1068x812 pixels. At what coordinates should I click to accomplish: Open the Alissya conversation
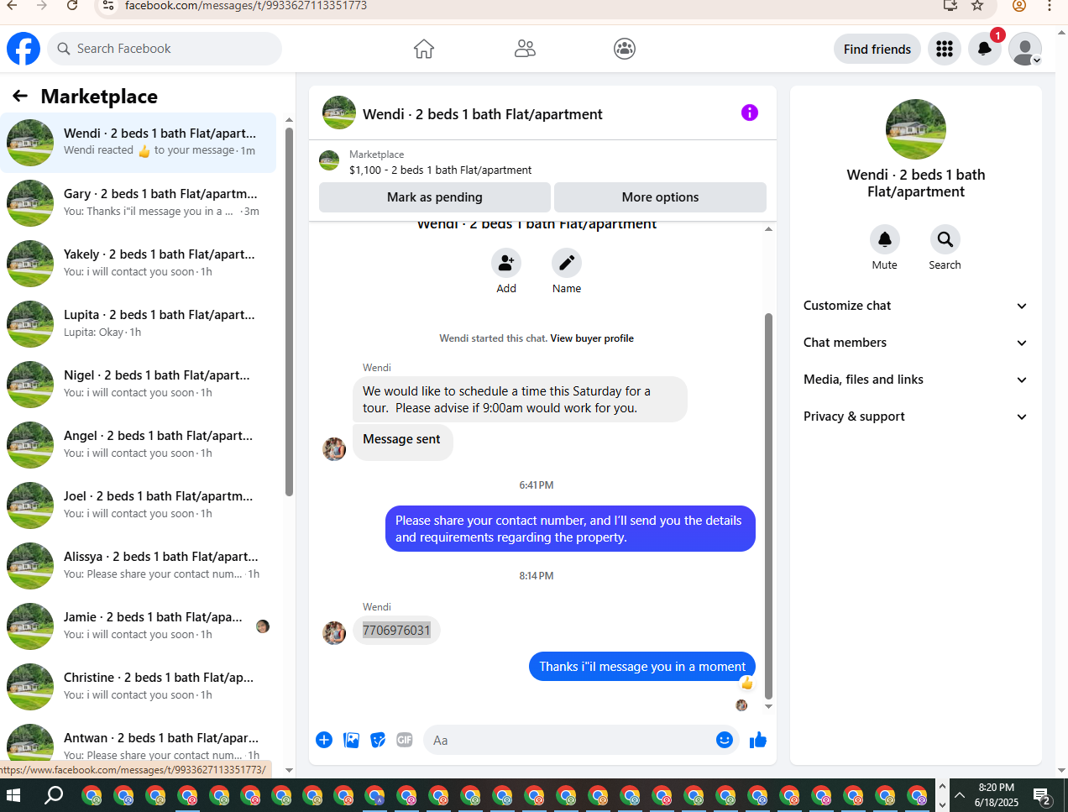tap(139, 566)
